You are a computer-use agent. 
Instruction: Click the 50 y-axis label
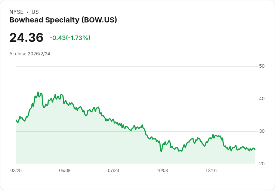tap(262, 66)
